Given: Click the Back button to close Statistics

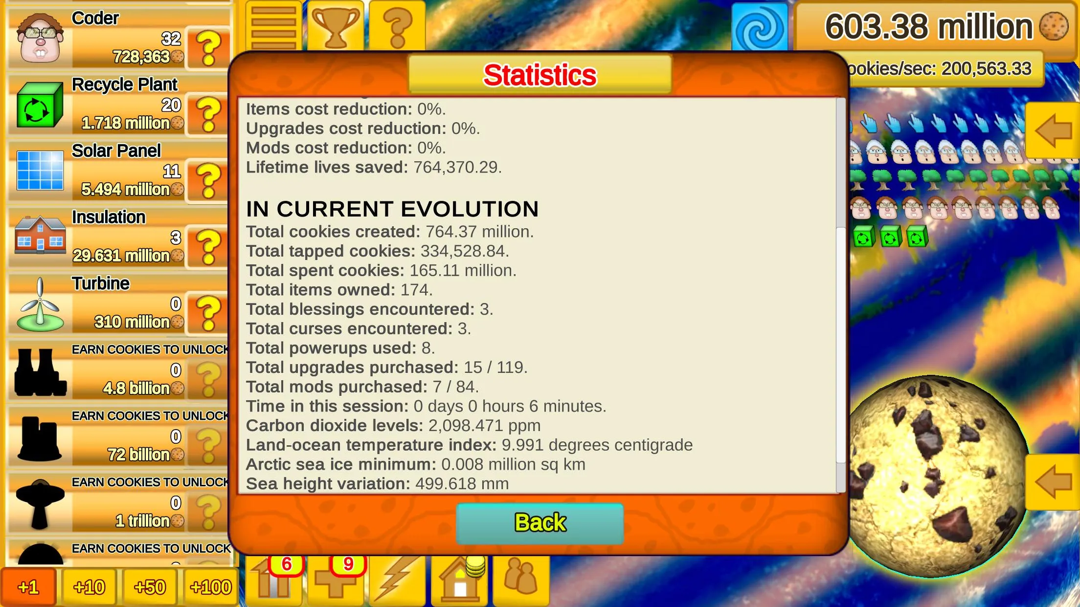Looking at the screenshot, I should click(x=540, y=522).
